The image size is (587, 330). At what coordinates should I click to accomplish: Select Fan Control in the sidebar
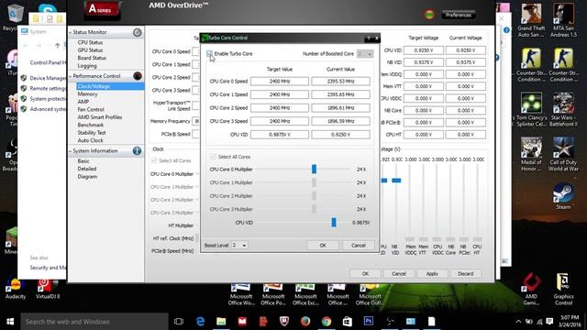click(91, 110)
